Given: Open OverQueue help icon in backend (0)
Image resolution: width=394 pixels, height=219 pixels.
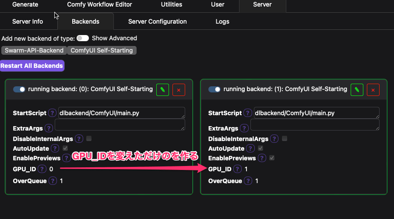Looking at the screenshot, I should pos(53,181).
